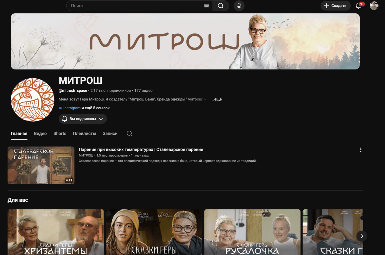Open the Хризантемы video thumbnail
The height and width of the screenshot is (255, 385).
(x=56, y=232)
